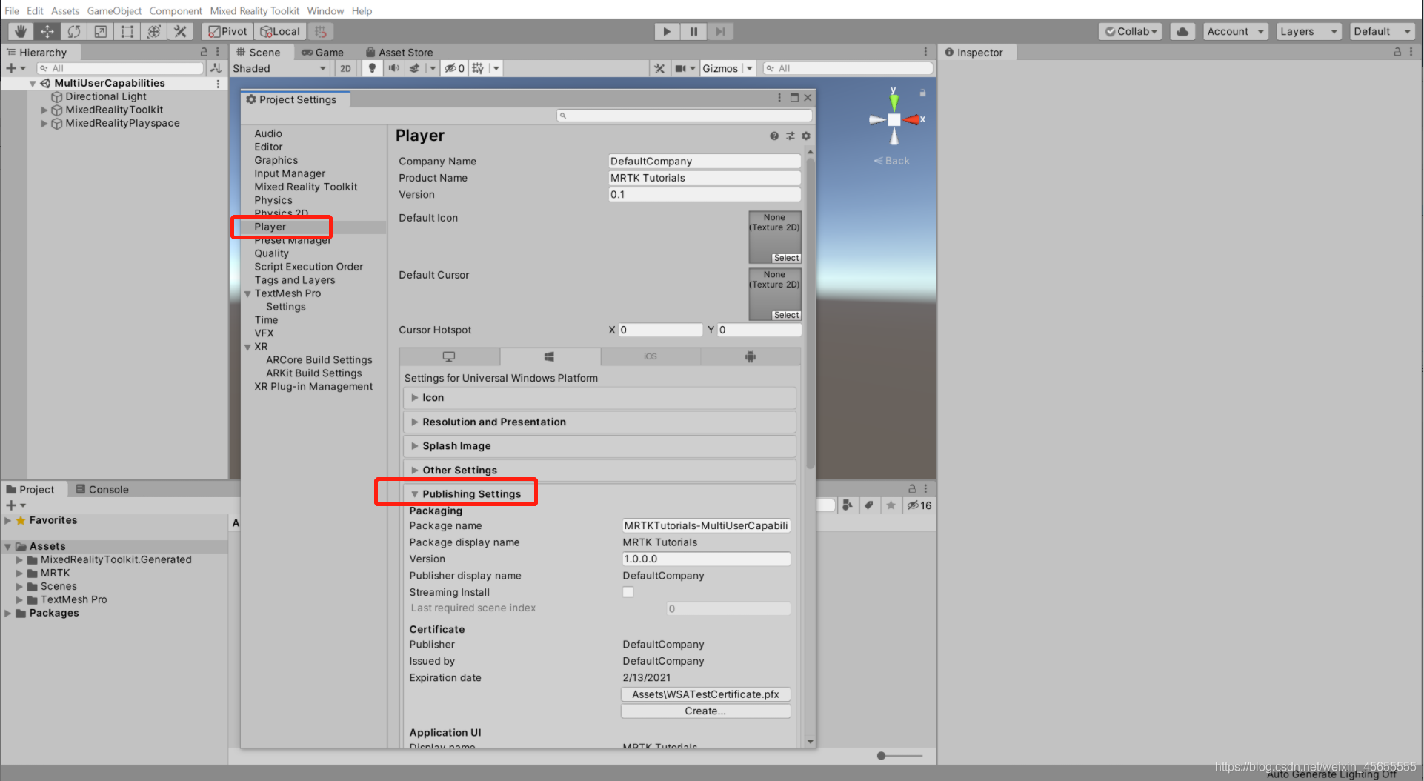Switch to the Game tab

pyautogui.click(x=322, y=52)
